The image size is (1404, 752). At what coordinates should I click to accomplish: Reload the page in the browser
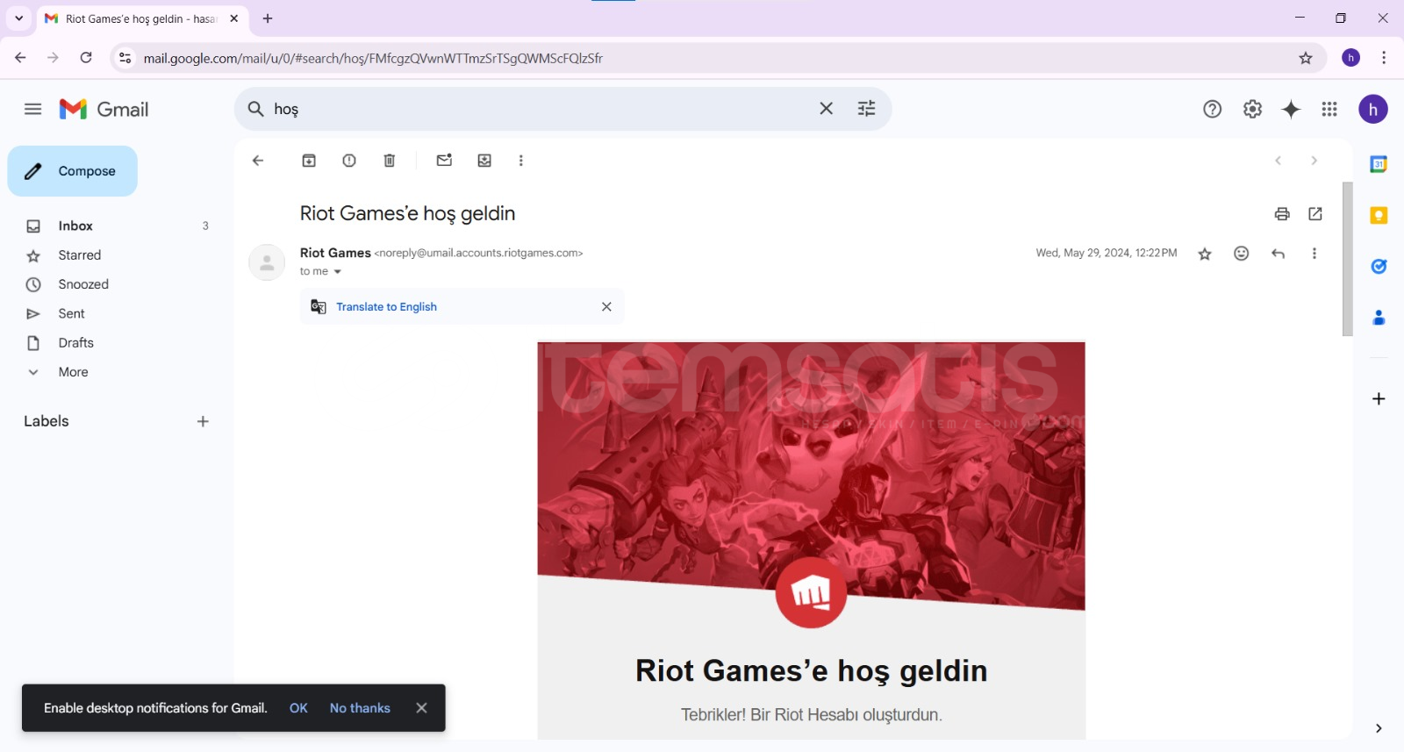pyautogui.click(x=86, y=58)
